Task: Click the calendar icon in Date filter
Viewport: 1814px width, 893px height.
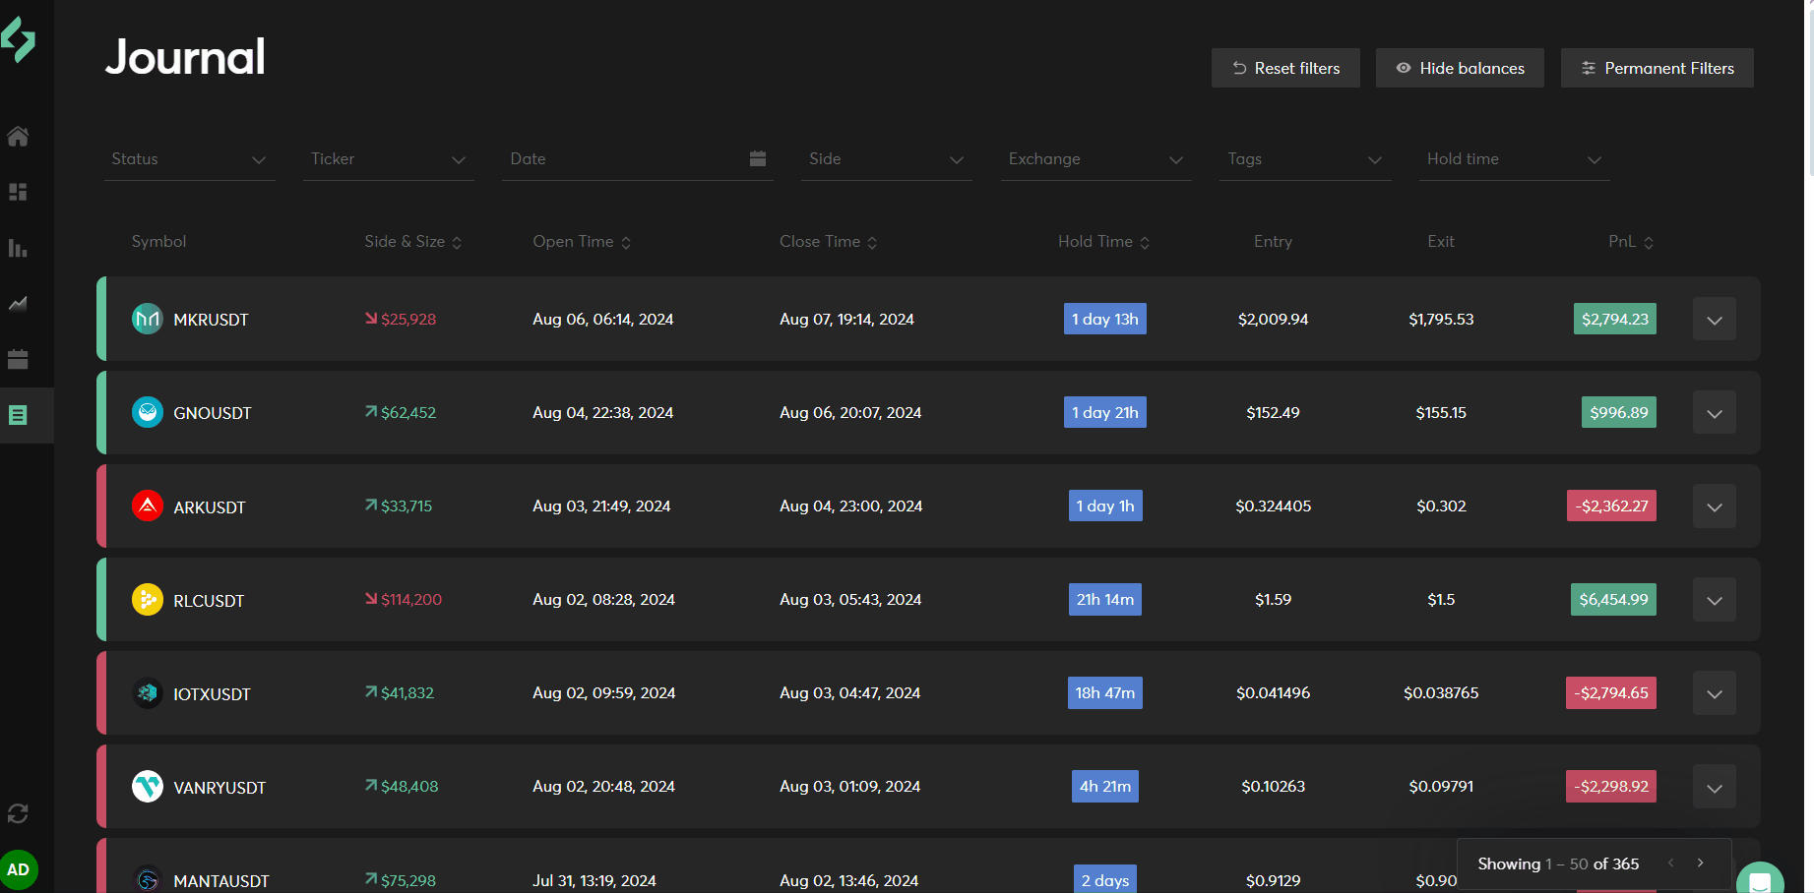Action: coord(757,158)
